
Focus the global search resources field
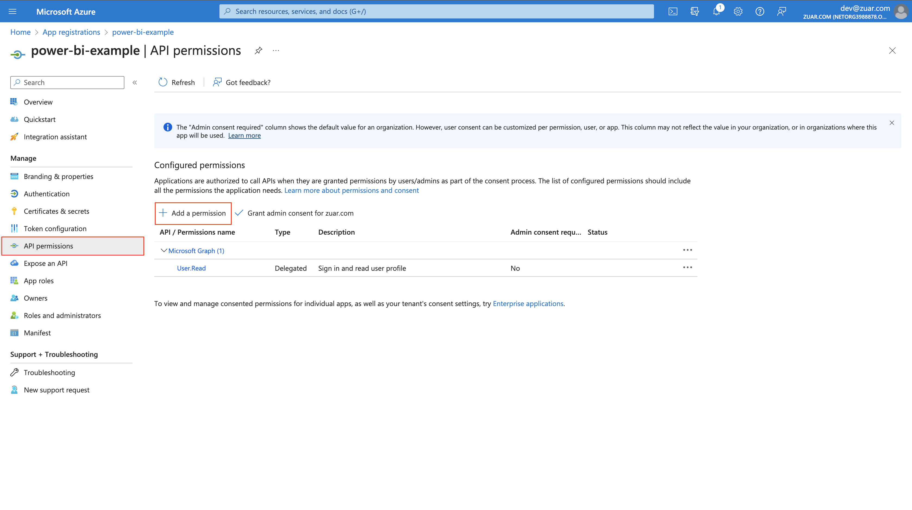click(436, 11)
